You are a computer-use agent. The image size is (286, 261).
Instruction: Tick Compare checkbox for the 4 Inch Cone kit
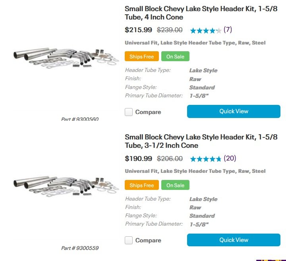[129, 112]
